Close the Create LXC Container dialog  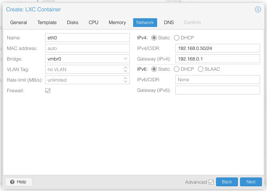(258, 9)
